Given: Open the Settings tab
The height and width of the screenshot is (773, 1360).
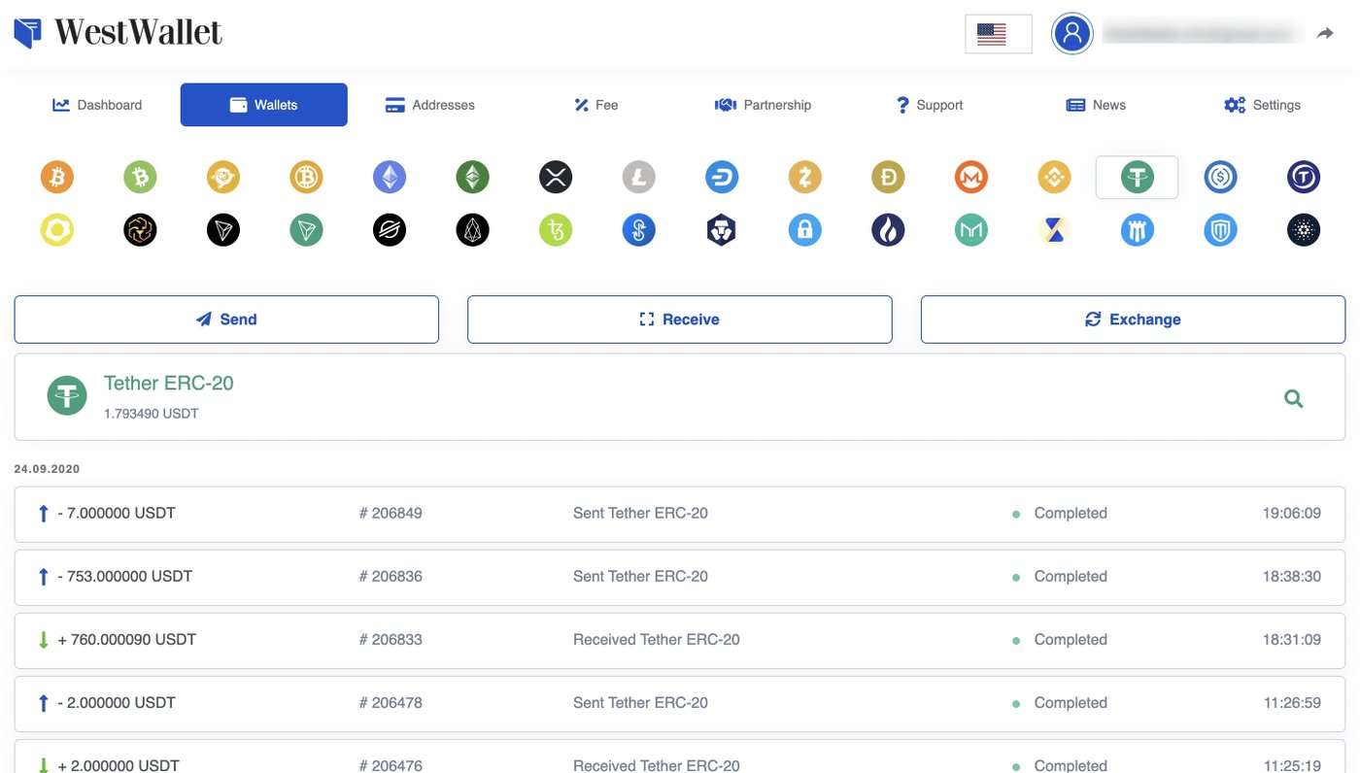Looking at the screenshot, I should point(1262,105).
